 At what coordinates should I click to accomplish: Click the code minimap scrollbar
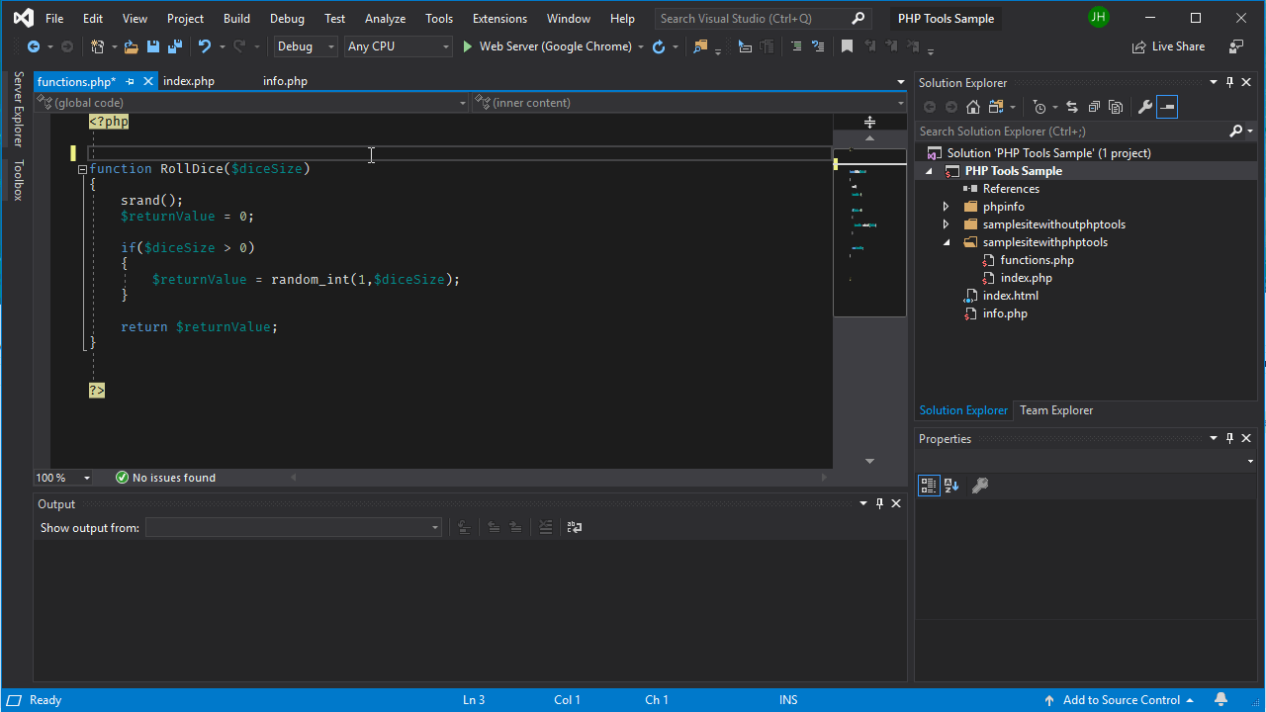[x=869, y=231]
